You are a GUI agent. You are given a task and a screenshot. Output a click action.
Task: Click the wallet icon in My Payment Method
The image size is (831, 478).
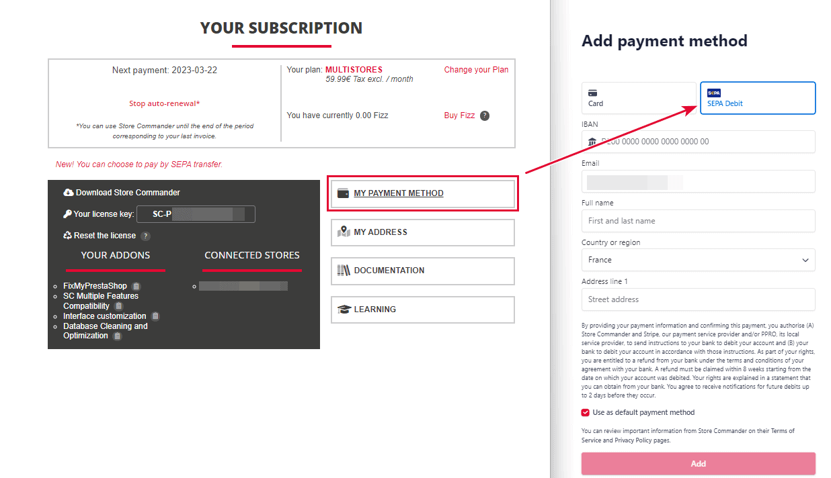[x=343, y=193]
